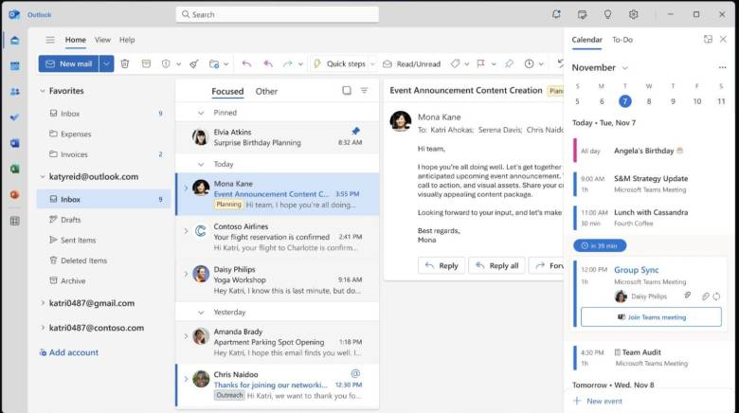Collapse the Pinned message group

[x=201, y=113]
